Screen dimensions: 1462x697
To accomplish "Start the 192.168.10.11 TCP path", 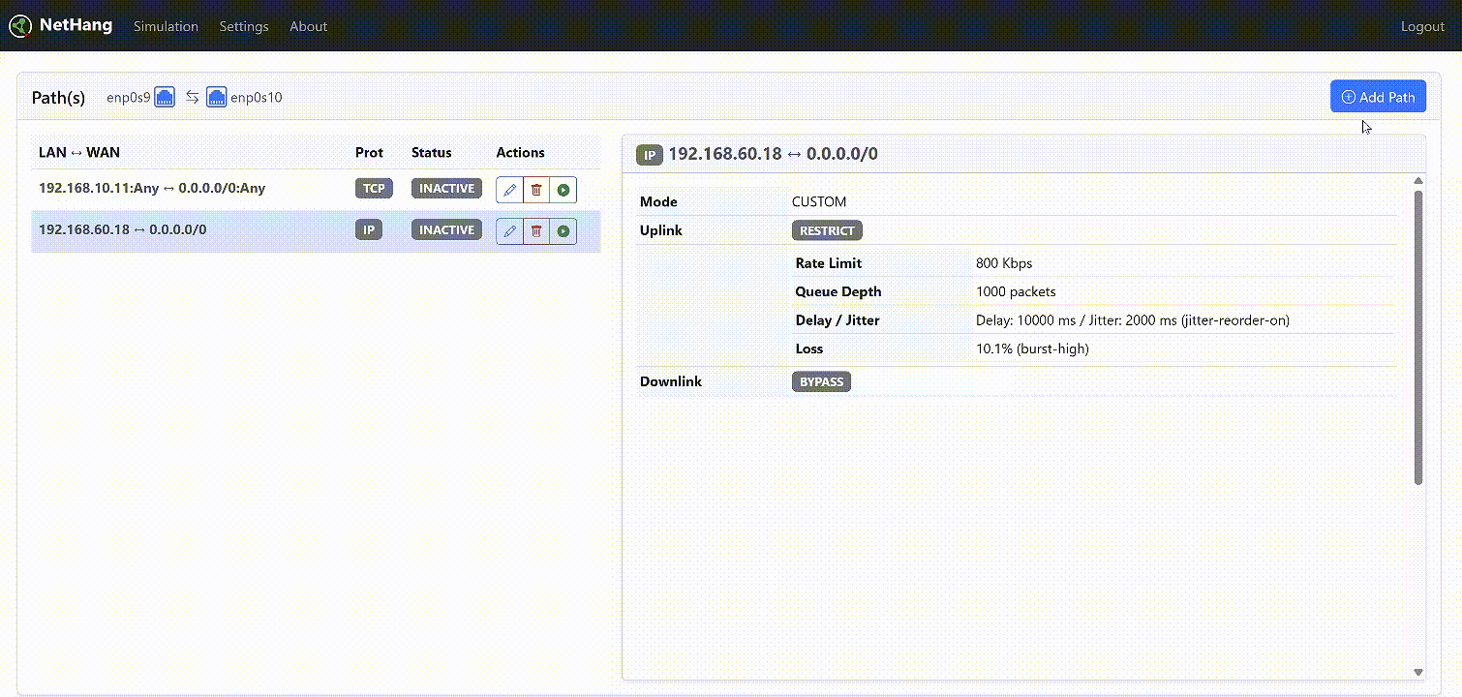I will [563, 190].
